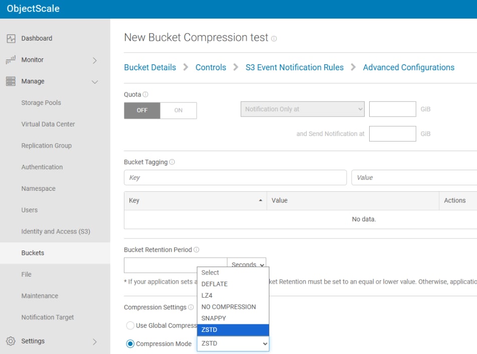Choose SNAPPY compression option
The height and width of the screenshot is (354, 477).
point(233,318)
